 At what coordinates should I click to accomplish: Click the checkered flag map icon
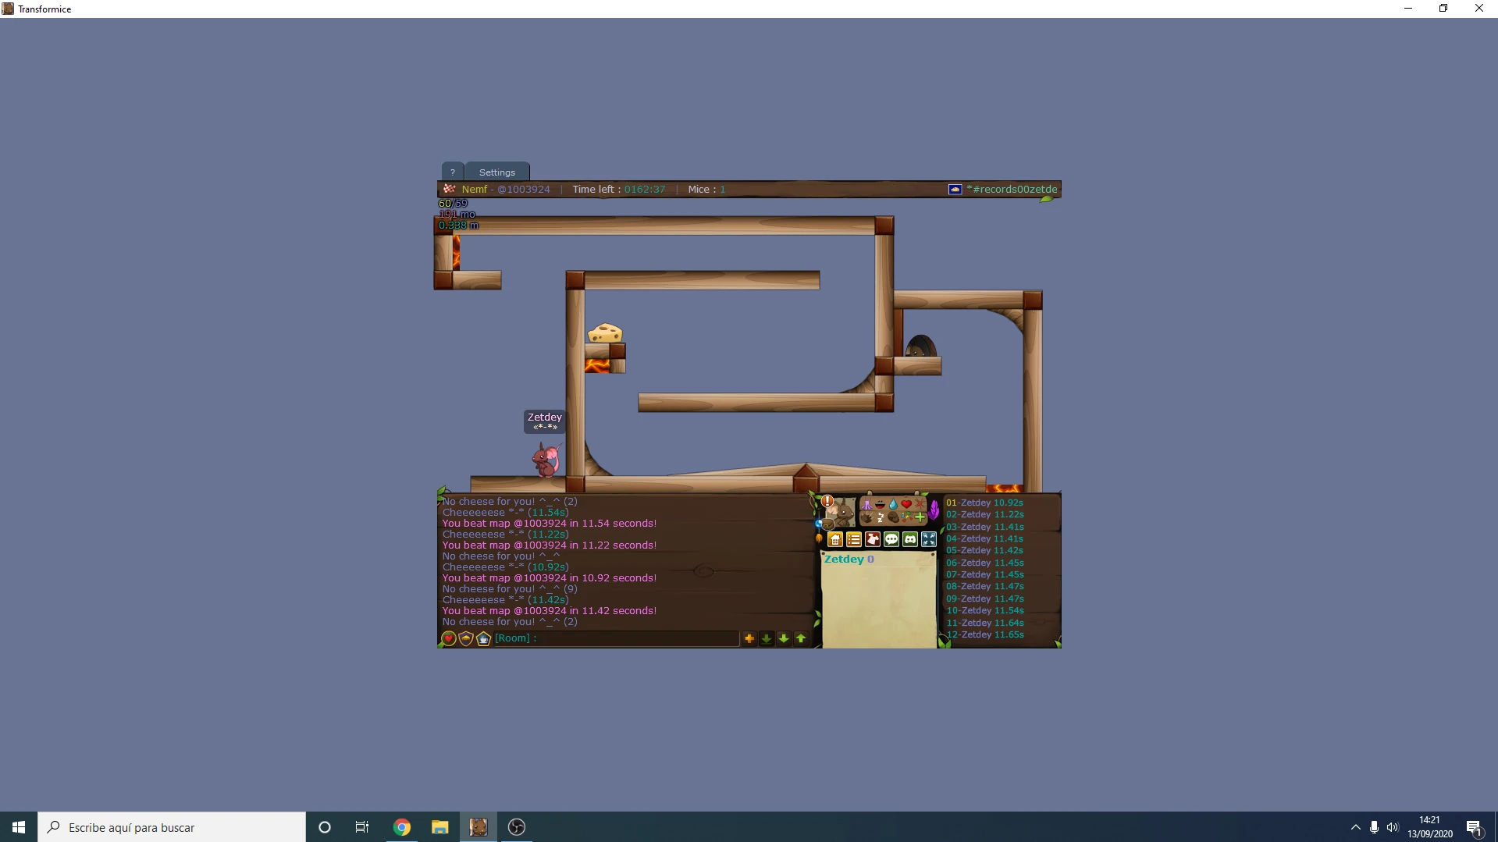click(x=449, y=189)
